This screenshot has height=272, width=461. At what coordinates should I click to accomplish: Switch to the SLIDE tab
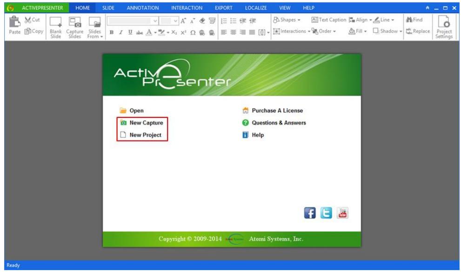[108, 8]
